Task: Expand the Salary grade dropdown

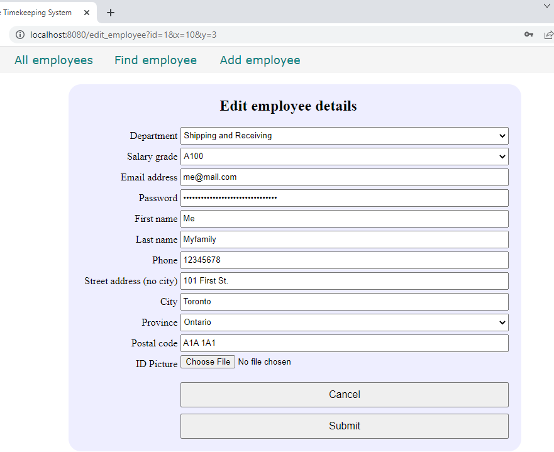Action: click(x=344, y=157)
